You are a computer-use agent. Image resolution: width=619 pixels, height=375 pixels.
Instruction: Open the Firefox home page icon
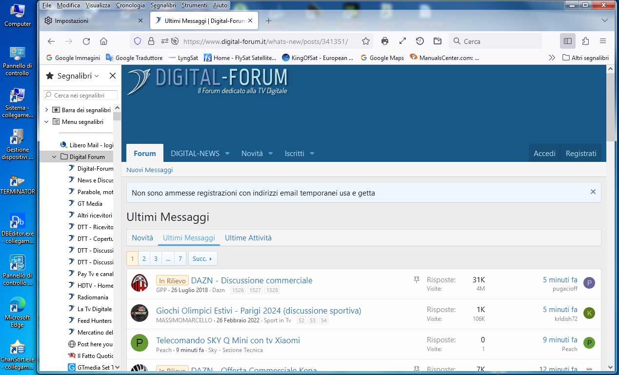(103, 41)
